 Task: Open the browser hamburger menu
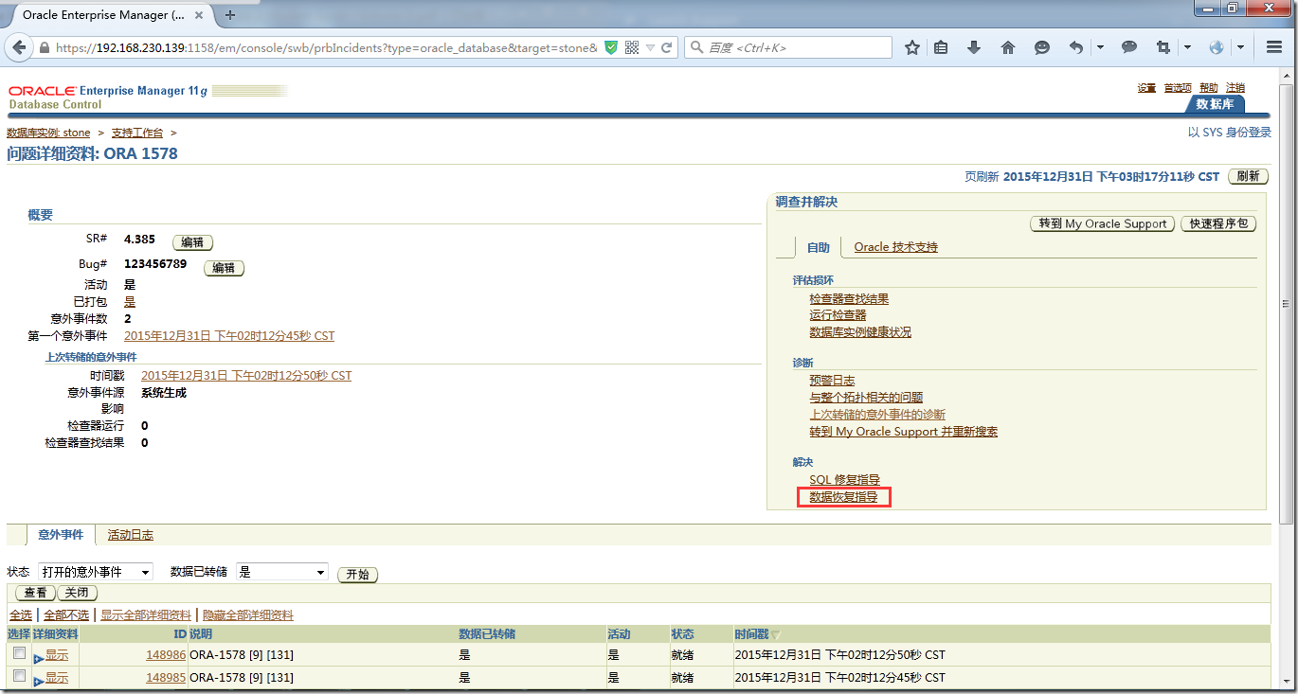click(x=1273, y=47)
